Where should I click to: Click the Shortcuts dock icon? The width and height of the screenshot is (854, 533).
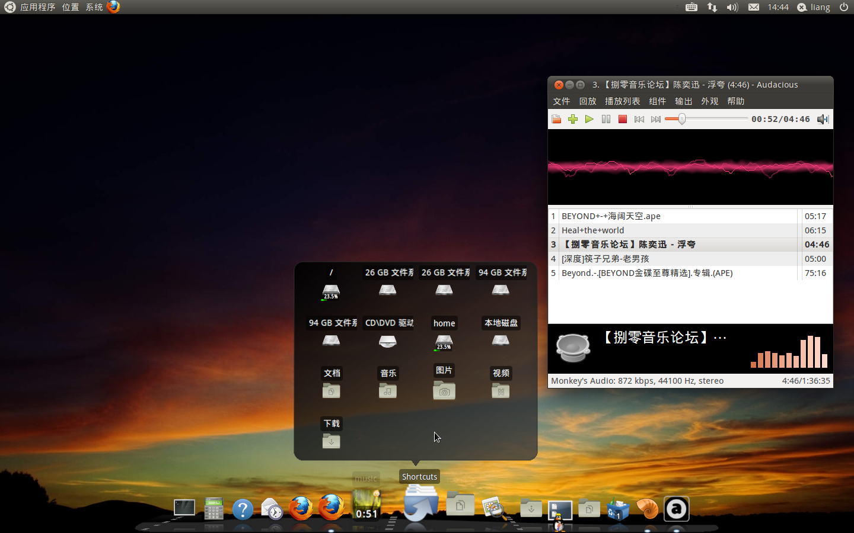pyautogui.click(x=420, y=503)
